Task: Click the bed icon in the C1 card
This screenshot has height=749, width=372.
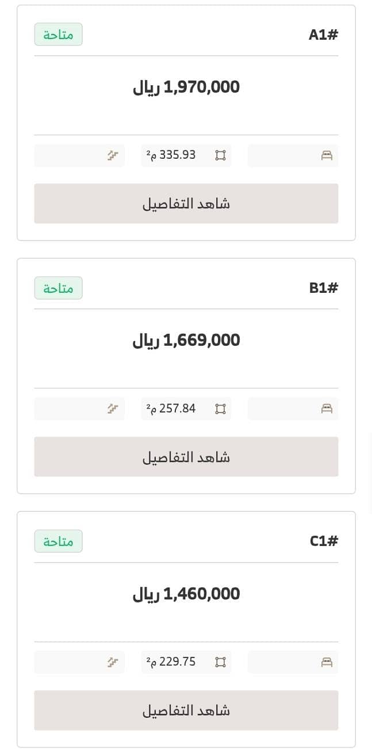Action: pos(327,662)
